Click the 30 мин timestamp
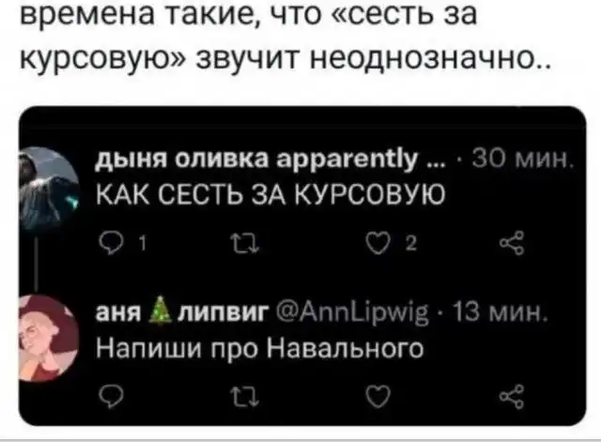Viewport: 601px width, 442px height. (522, 159)
